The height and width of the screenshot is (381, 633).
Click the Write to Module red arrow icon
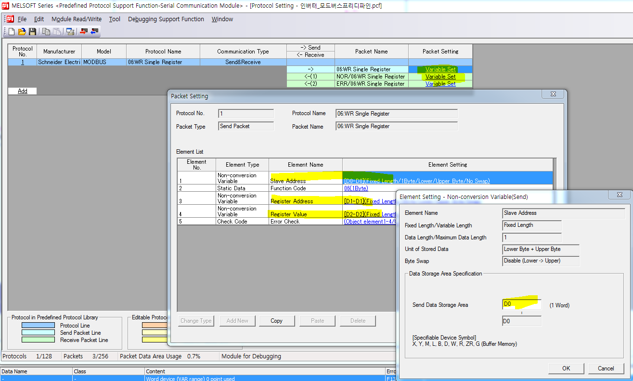pyautogui.click(x=84, y=32)
